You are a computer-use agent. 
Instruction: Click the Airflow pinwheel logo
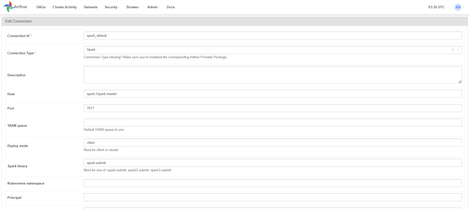pyautogui.click(x=9, y=7)
